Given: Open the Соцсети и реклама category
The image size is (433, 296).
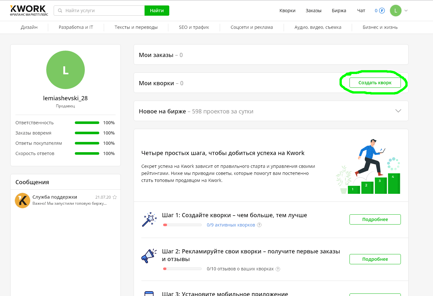Looking at the screenshot, I should point(252,27).
